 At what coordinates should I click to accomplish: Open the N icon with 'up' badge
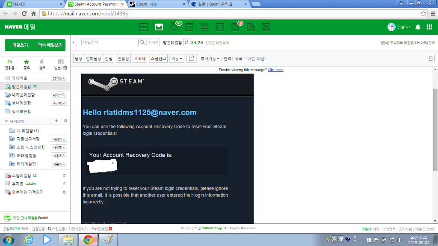235,27
